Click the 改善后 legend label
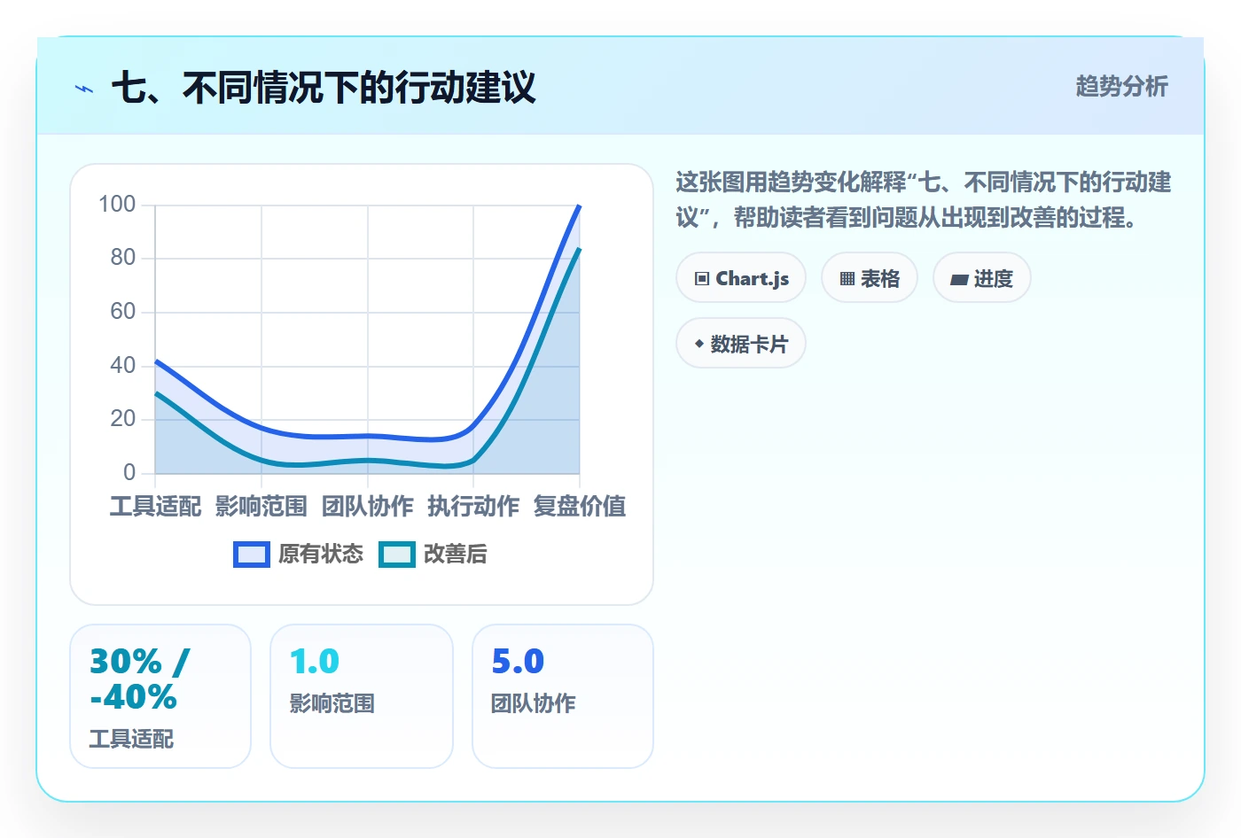 tap(456, 555)
